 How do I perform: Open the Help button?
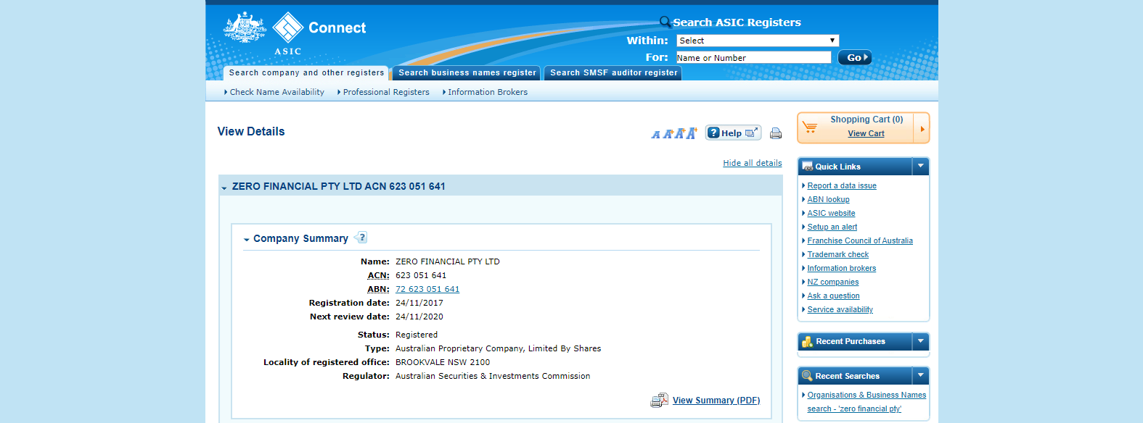click(733, 133)
